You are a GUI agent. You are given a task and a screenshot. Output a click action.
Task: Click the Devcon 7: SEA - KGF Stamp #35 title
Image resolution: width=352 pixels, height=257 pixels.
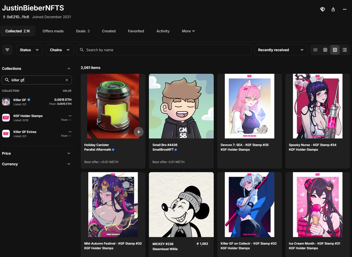(245, 145)
